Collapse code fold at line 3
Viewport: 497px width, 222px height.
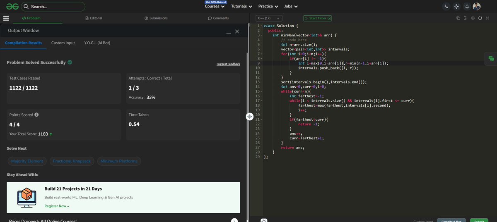pos(261,35)
